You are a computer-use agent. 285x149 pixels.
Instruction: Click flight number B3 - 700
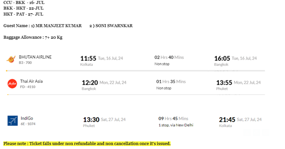(x=25, y=63)
